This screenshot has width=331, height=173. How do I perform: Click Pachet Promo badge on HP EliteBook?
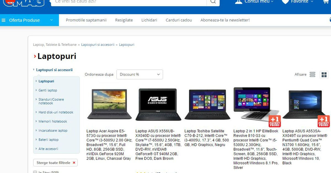pyautogui.click(x=275, y=121)
